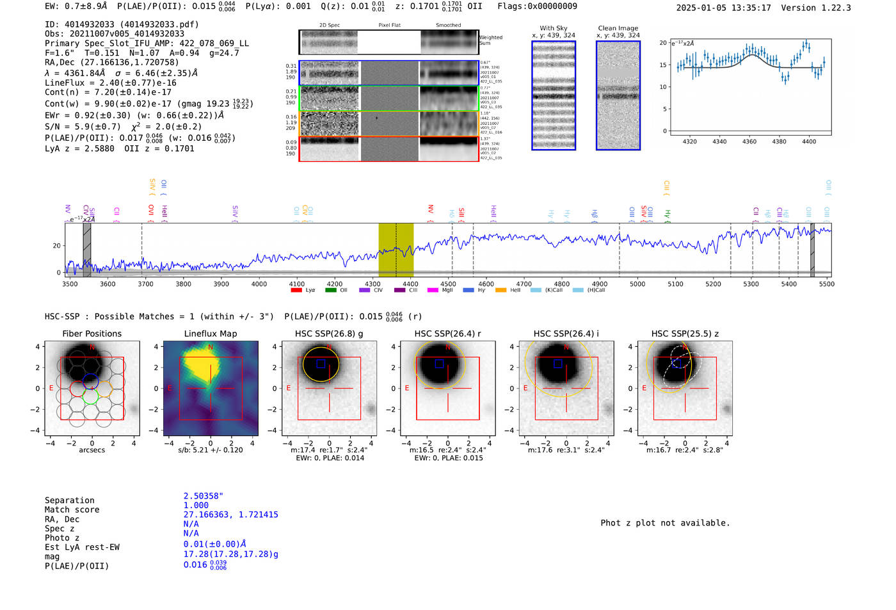Click the CIII legend swatch
This screenshot has width=896, height=610.
coord(400,291)
